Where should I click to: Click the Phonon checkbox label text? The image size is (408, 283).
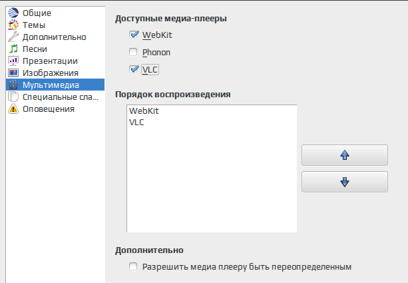point(156,53)
